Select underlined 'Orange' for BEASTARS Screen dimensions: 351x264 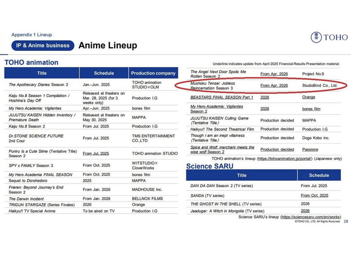coord(309,97)
